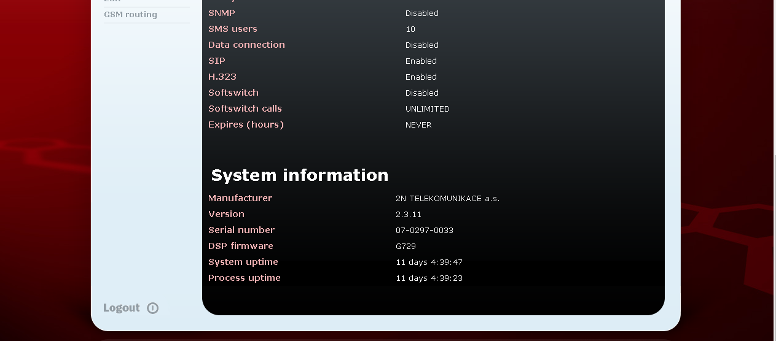Click the SNMP label
The width and height of the screenshot is (776, 341).
tap(221, 13)
